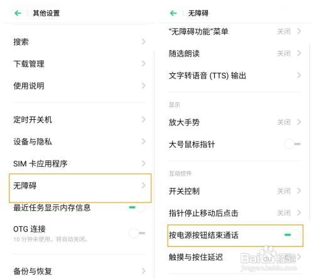
Task: Go back from 其他设置 using the green arrow
Action: (x=18, y=13)
